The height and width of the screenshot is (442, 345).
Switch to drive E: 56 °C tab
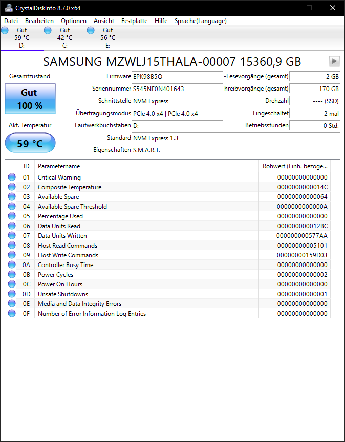click(x=107, y=38)
